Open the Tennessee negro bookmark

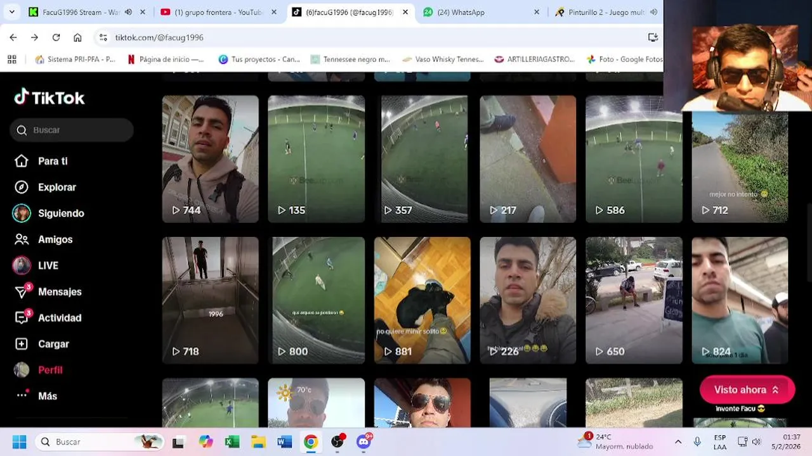350,59
